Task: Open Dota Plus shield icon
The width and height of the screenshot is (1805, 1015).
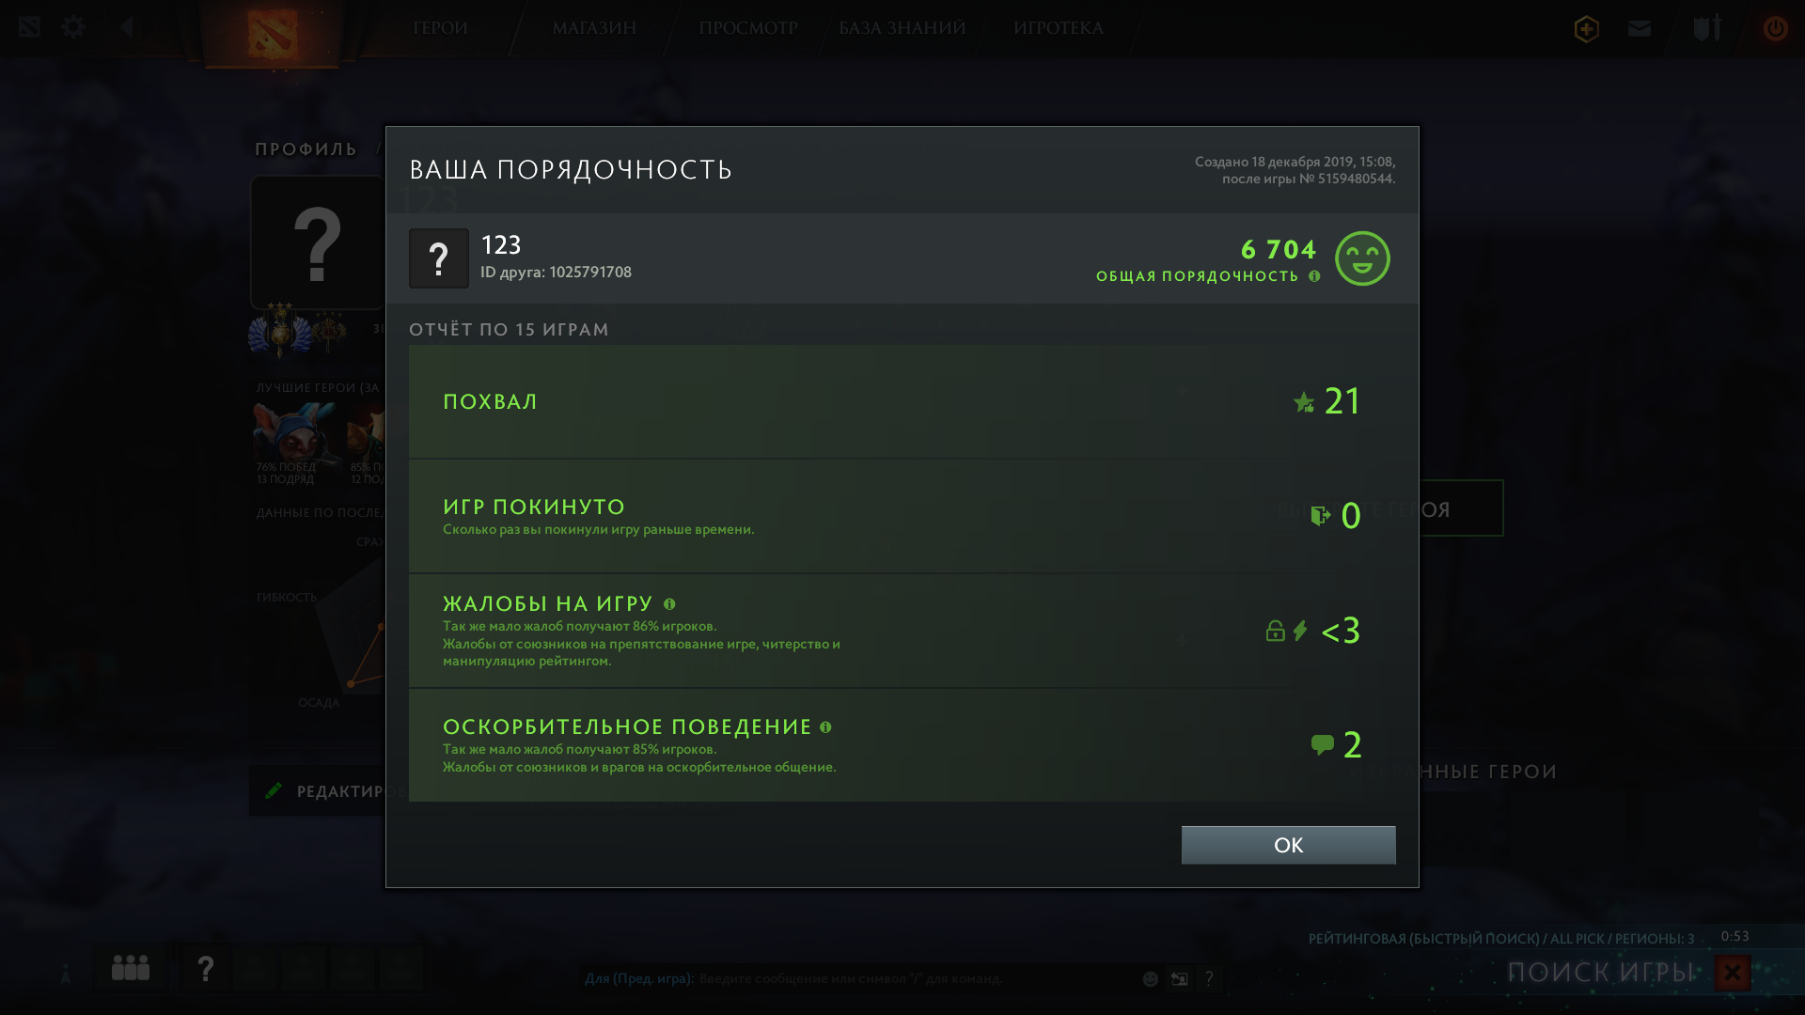Action: [x=1587, y=29]
